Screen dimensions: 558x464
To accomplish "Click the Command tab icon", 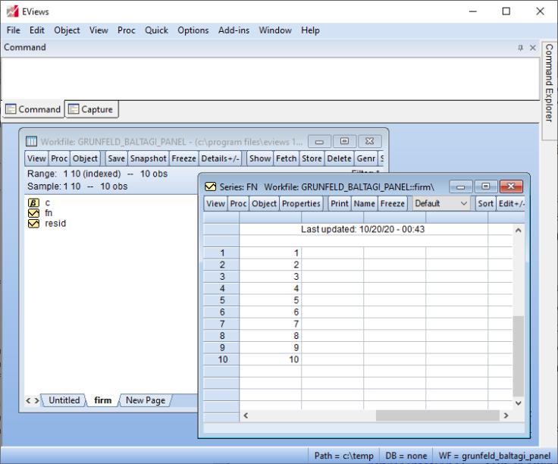I will coord(11,109).
